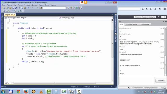Viewport: 167px width, 94px height.
Task: Click the Firefox address bar
Action: [129, 9]
